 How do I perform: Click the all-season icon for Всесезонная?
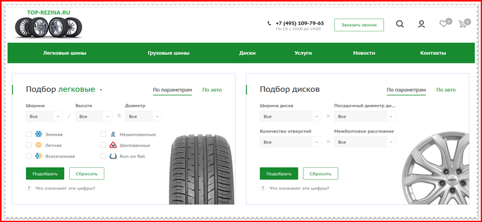tap(38, 156)
